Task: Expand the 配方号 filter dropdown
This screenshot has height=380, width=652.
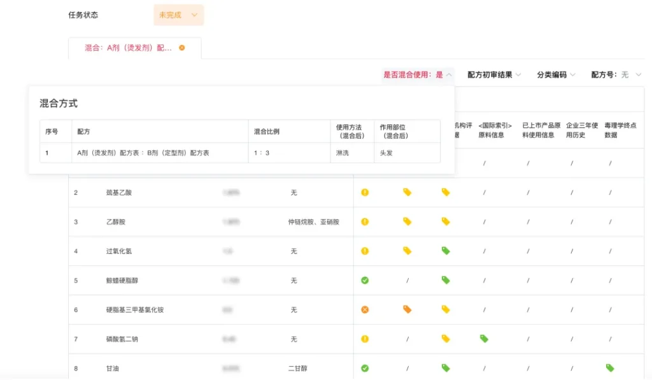Action: point(616,74)
